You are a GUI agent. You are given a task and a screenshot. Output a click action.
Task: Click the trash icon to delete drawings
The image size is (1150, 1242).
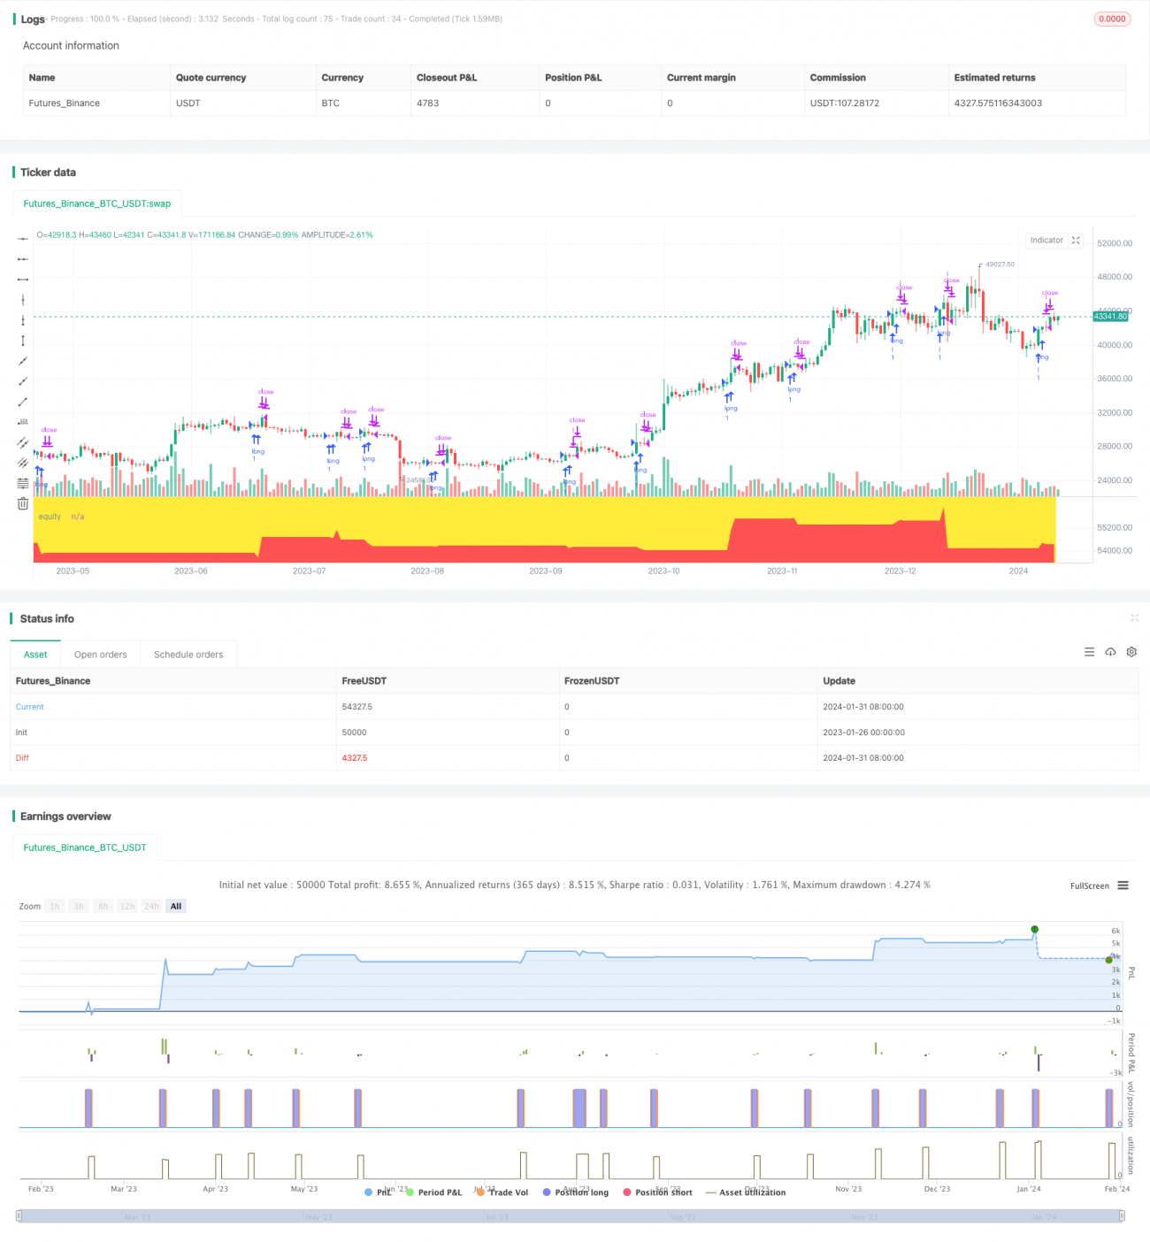click(23, 503)
